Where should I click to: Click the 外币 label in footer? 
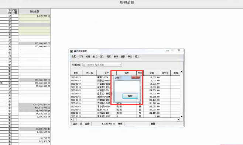(120, 124)
